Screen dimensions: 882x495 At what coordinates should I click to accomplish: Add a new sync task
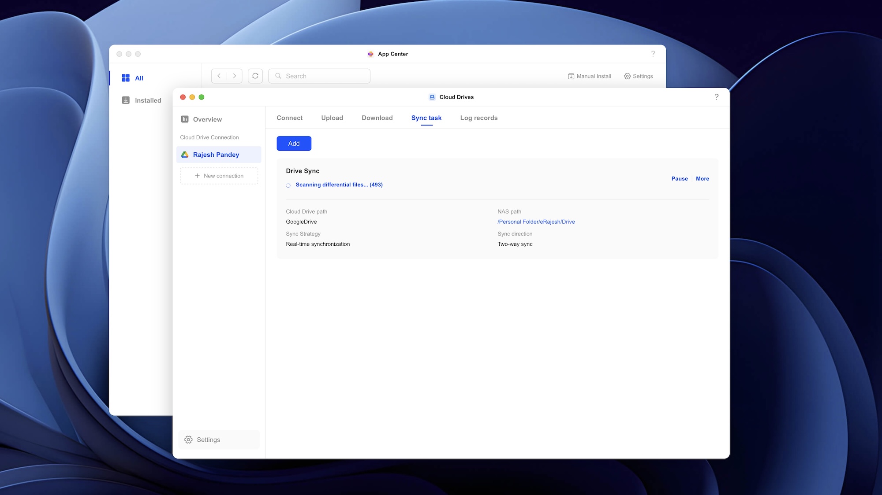tap(294, 143)
